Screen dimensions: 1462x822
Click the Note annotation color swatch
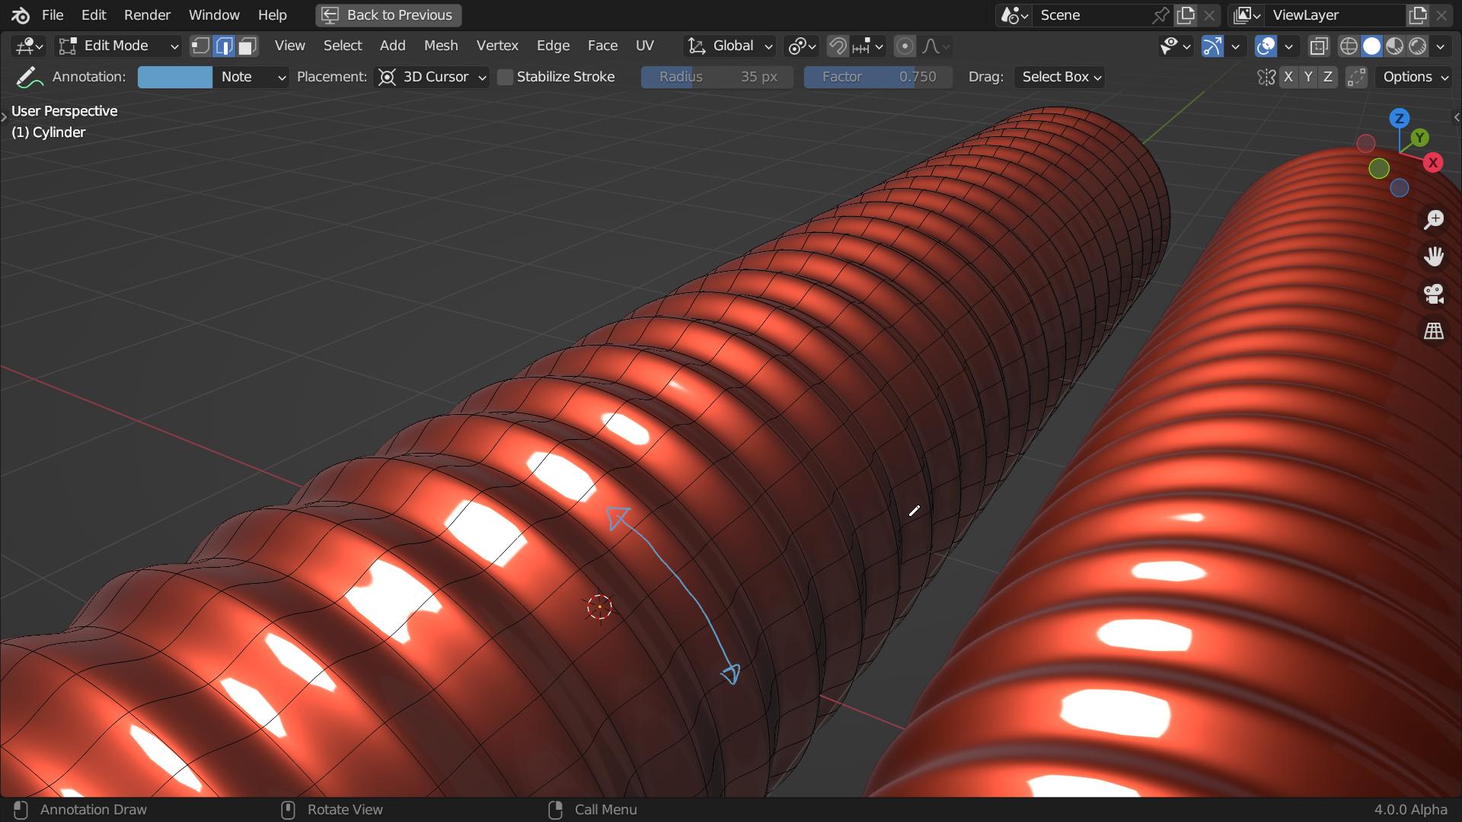[x=175, y=77]
